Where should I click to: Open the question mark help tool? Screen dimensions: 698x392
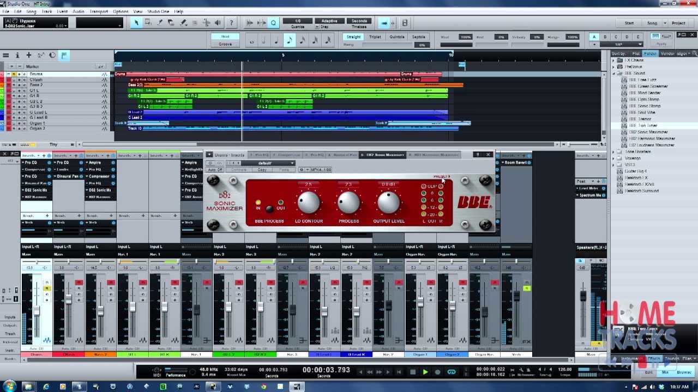point(231,23)
